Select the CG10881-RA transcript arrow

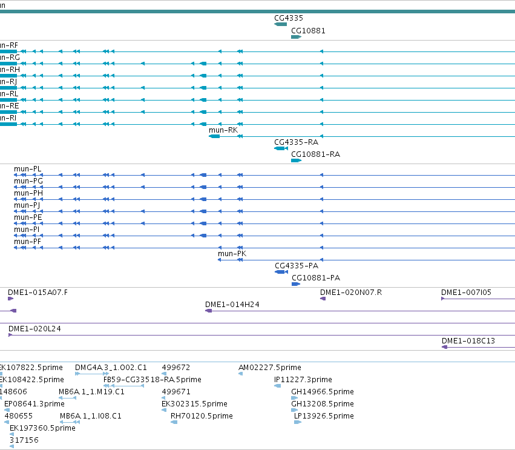297,160
